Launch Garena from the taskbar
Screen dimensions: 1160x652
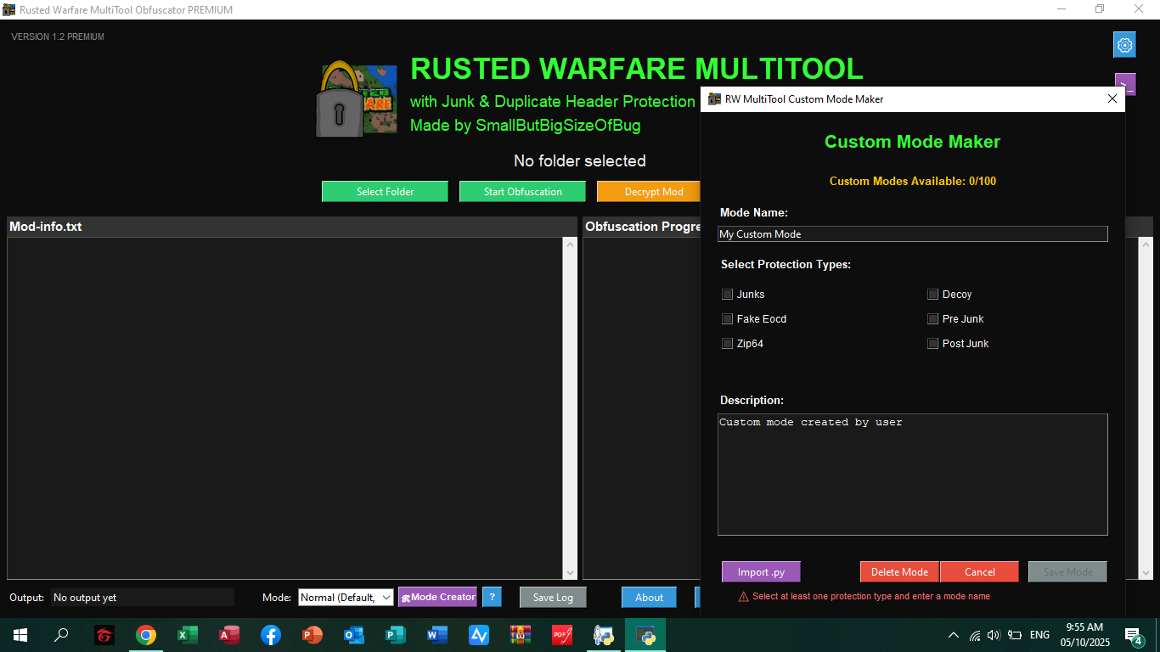coord(104,635)
